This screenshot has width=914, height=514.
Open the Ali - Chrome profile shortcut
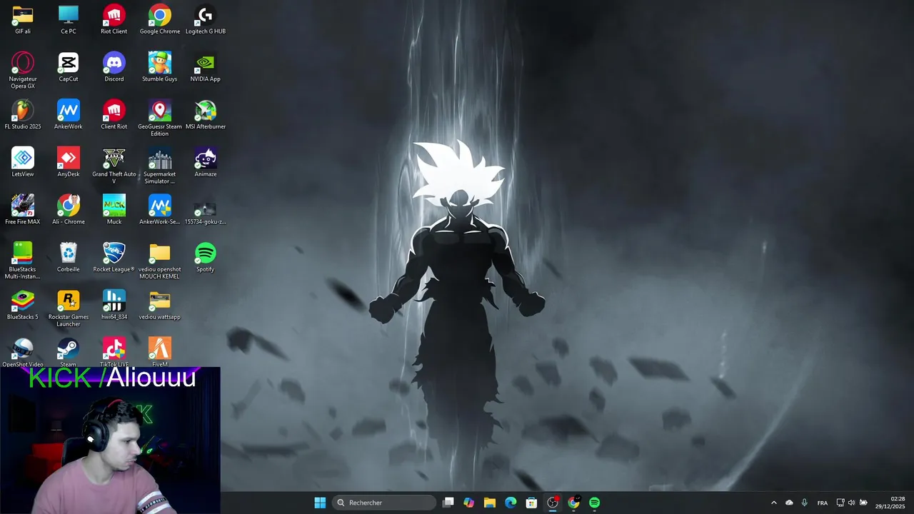point(69,210)
